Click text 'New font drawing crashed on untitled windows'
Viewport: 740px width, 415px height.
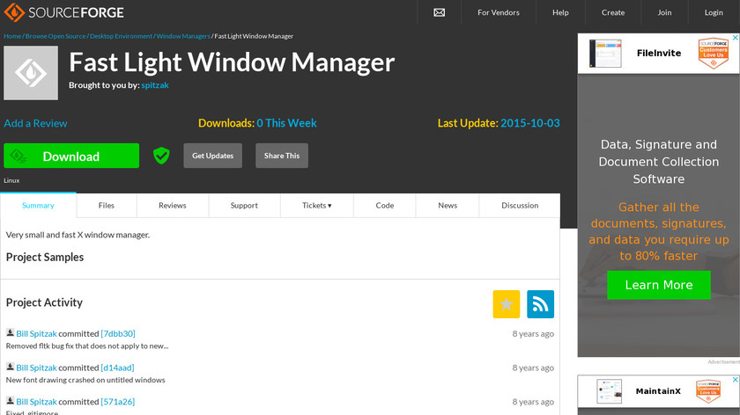pyautogui.click(x=85, y=380)
